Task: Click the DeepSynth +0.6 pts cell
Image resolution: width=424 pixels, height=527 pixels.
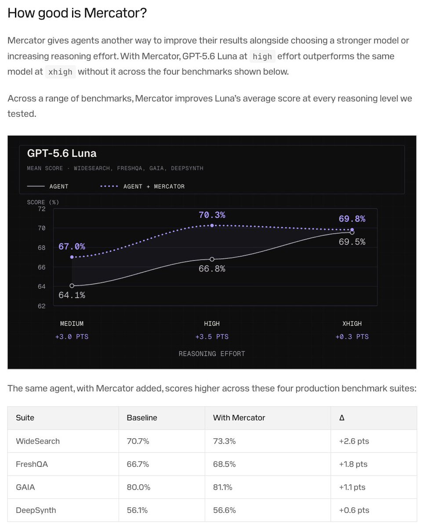Action: 374,510
